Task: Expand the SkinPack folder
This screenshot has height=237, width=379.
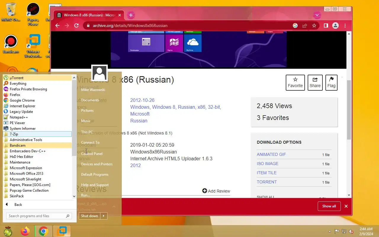Action: (37, 196)
